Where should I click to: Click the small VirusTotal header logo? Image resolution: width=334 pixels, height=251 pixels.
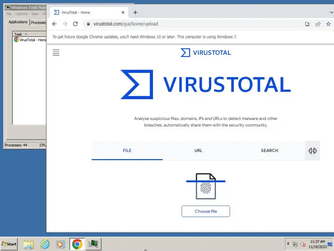[x=206, y=53]
